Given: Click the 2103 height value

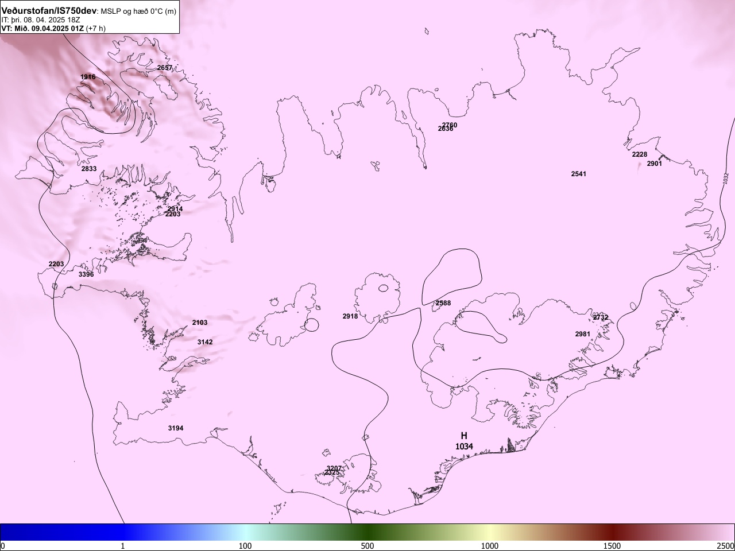Looking at the screenshot, I should click(200, 323).
